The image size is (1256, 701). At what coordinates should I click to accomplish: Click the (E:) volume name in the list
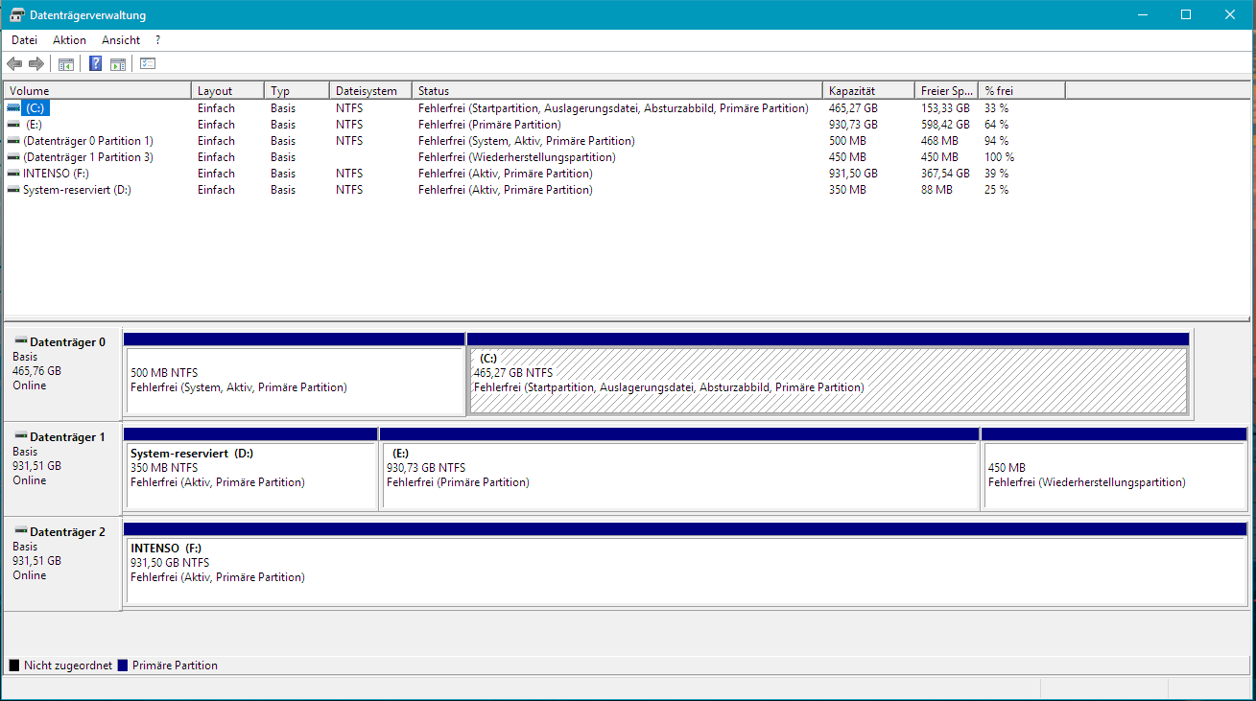coord(34,125)
